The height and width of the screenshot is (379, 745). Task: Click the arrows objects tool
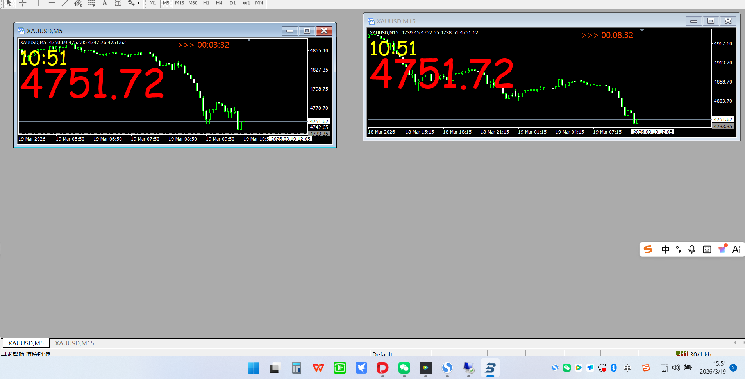click(x=131, y=3)
